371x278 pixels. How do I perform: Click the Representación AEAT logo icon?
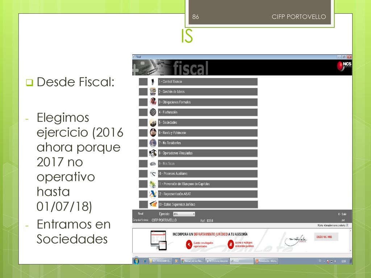(153, 194)
